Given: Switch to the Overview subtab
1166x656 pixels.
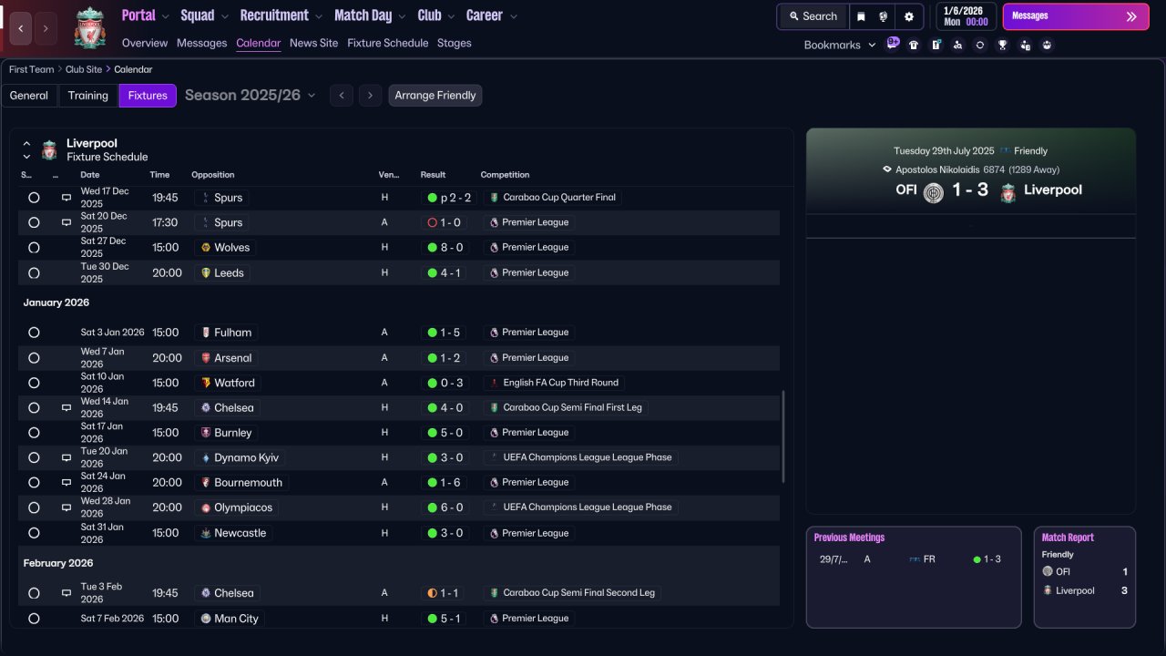Looking at the screenshot, I should click(x=145, y=43).
